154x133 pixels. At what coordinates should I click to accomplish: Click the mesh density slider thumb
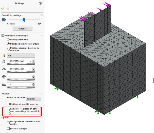click(24, 20)
